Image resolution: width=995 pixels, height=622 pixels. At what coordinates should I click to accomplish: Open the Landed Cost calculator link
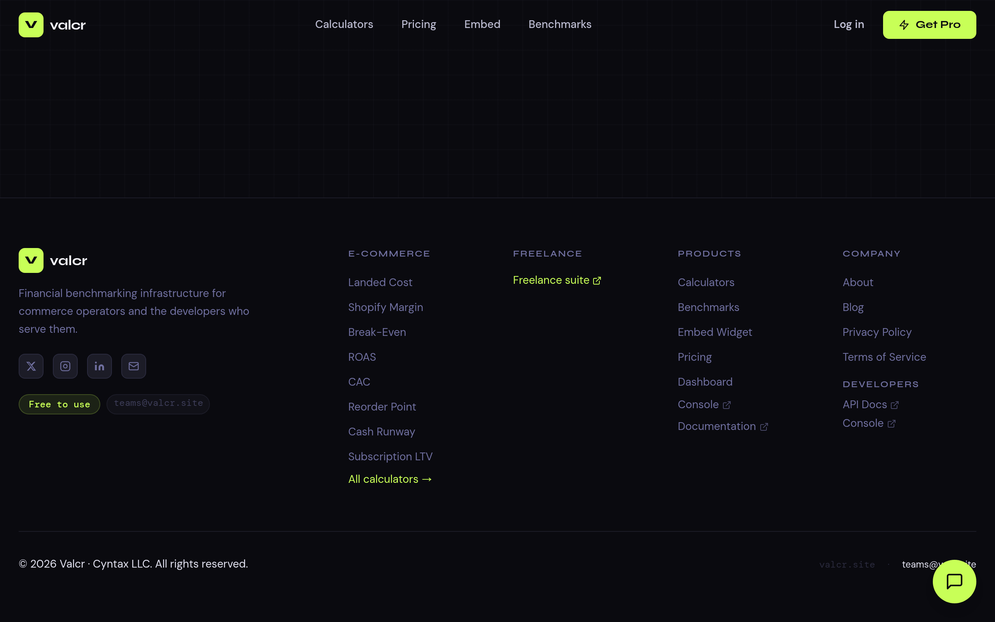(x=380, y=282)
